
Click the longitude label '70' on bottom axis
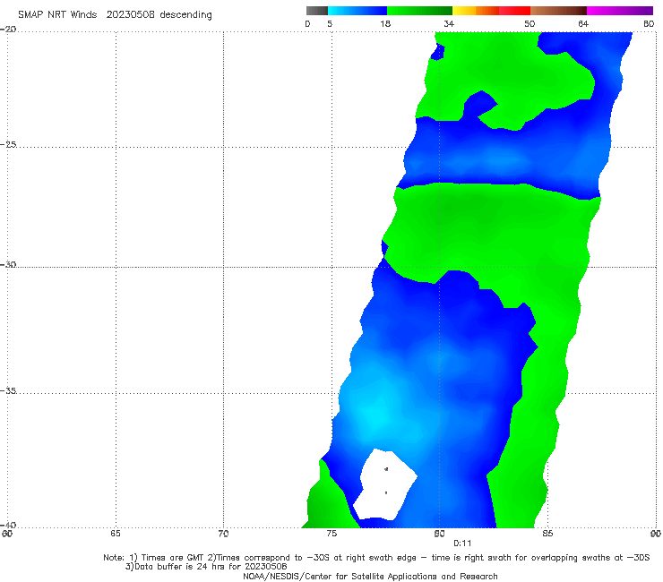point(223,534)
